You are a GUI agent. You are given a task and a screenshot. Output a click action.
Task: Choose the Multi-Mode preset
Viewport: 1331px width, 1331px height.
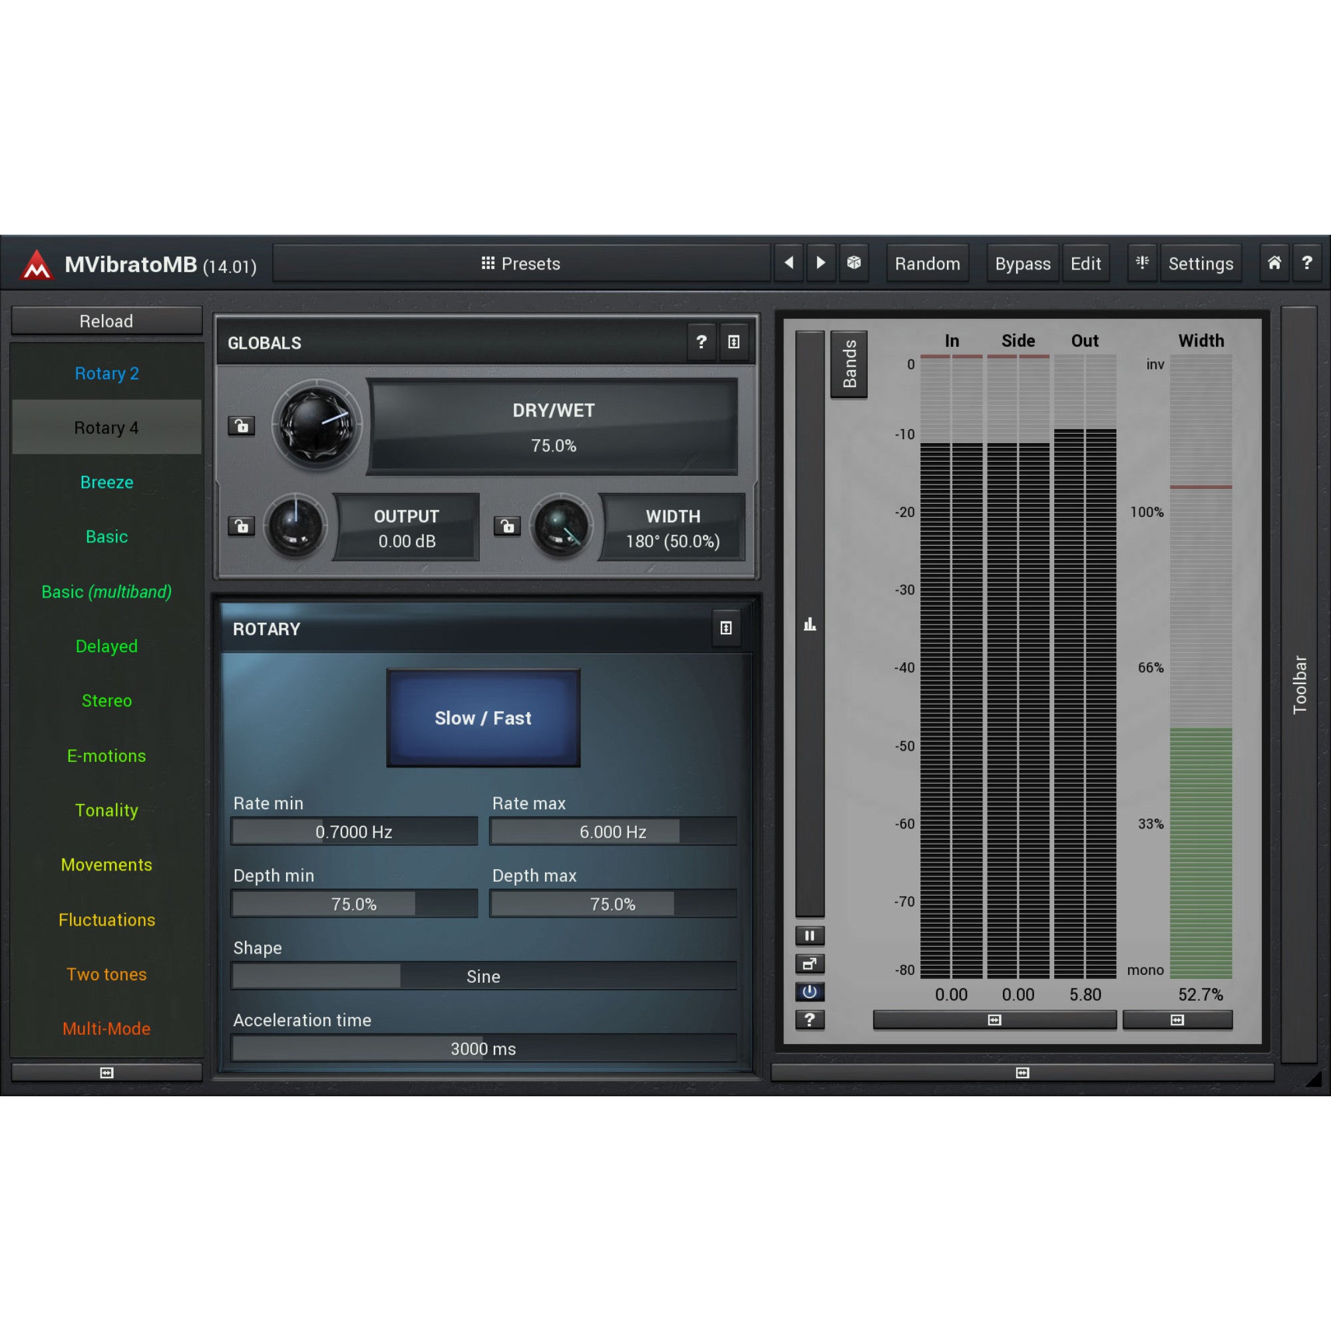pos(106,1029)
